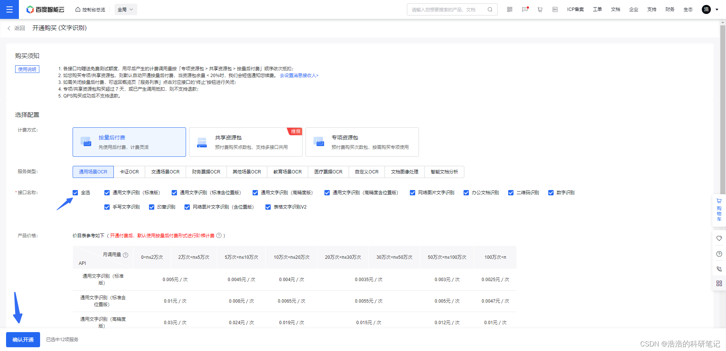Click the phone contact side icon
Screen dimensions: 726x351
tap(719, 269)
